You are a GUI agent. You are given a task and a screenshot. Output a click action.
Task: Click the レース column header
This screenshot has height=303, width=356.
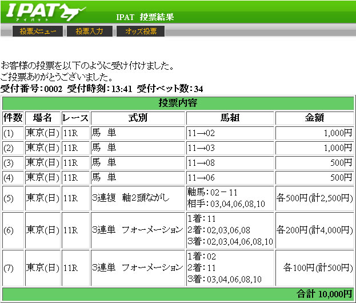point(75,118)
